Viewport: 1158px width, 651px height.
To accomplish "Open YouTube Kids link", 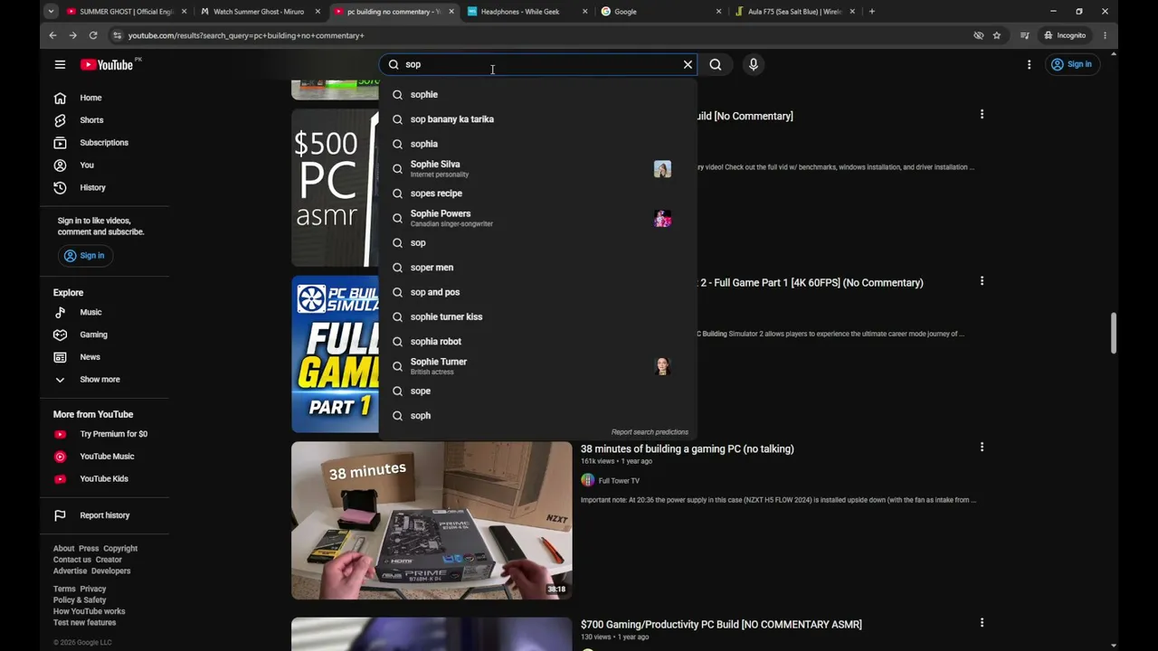I will click(104, 479).
